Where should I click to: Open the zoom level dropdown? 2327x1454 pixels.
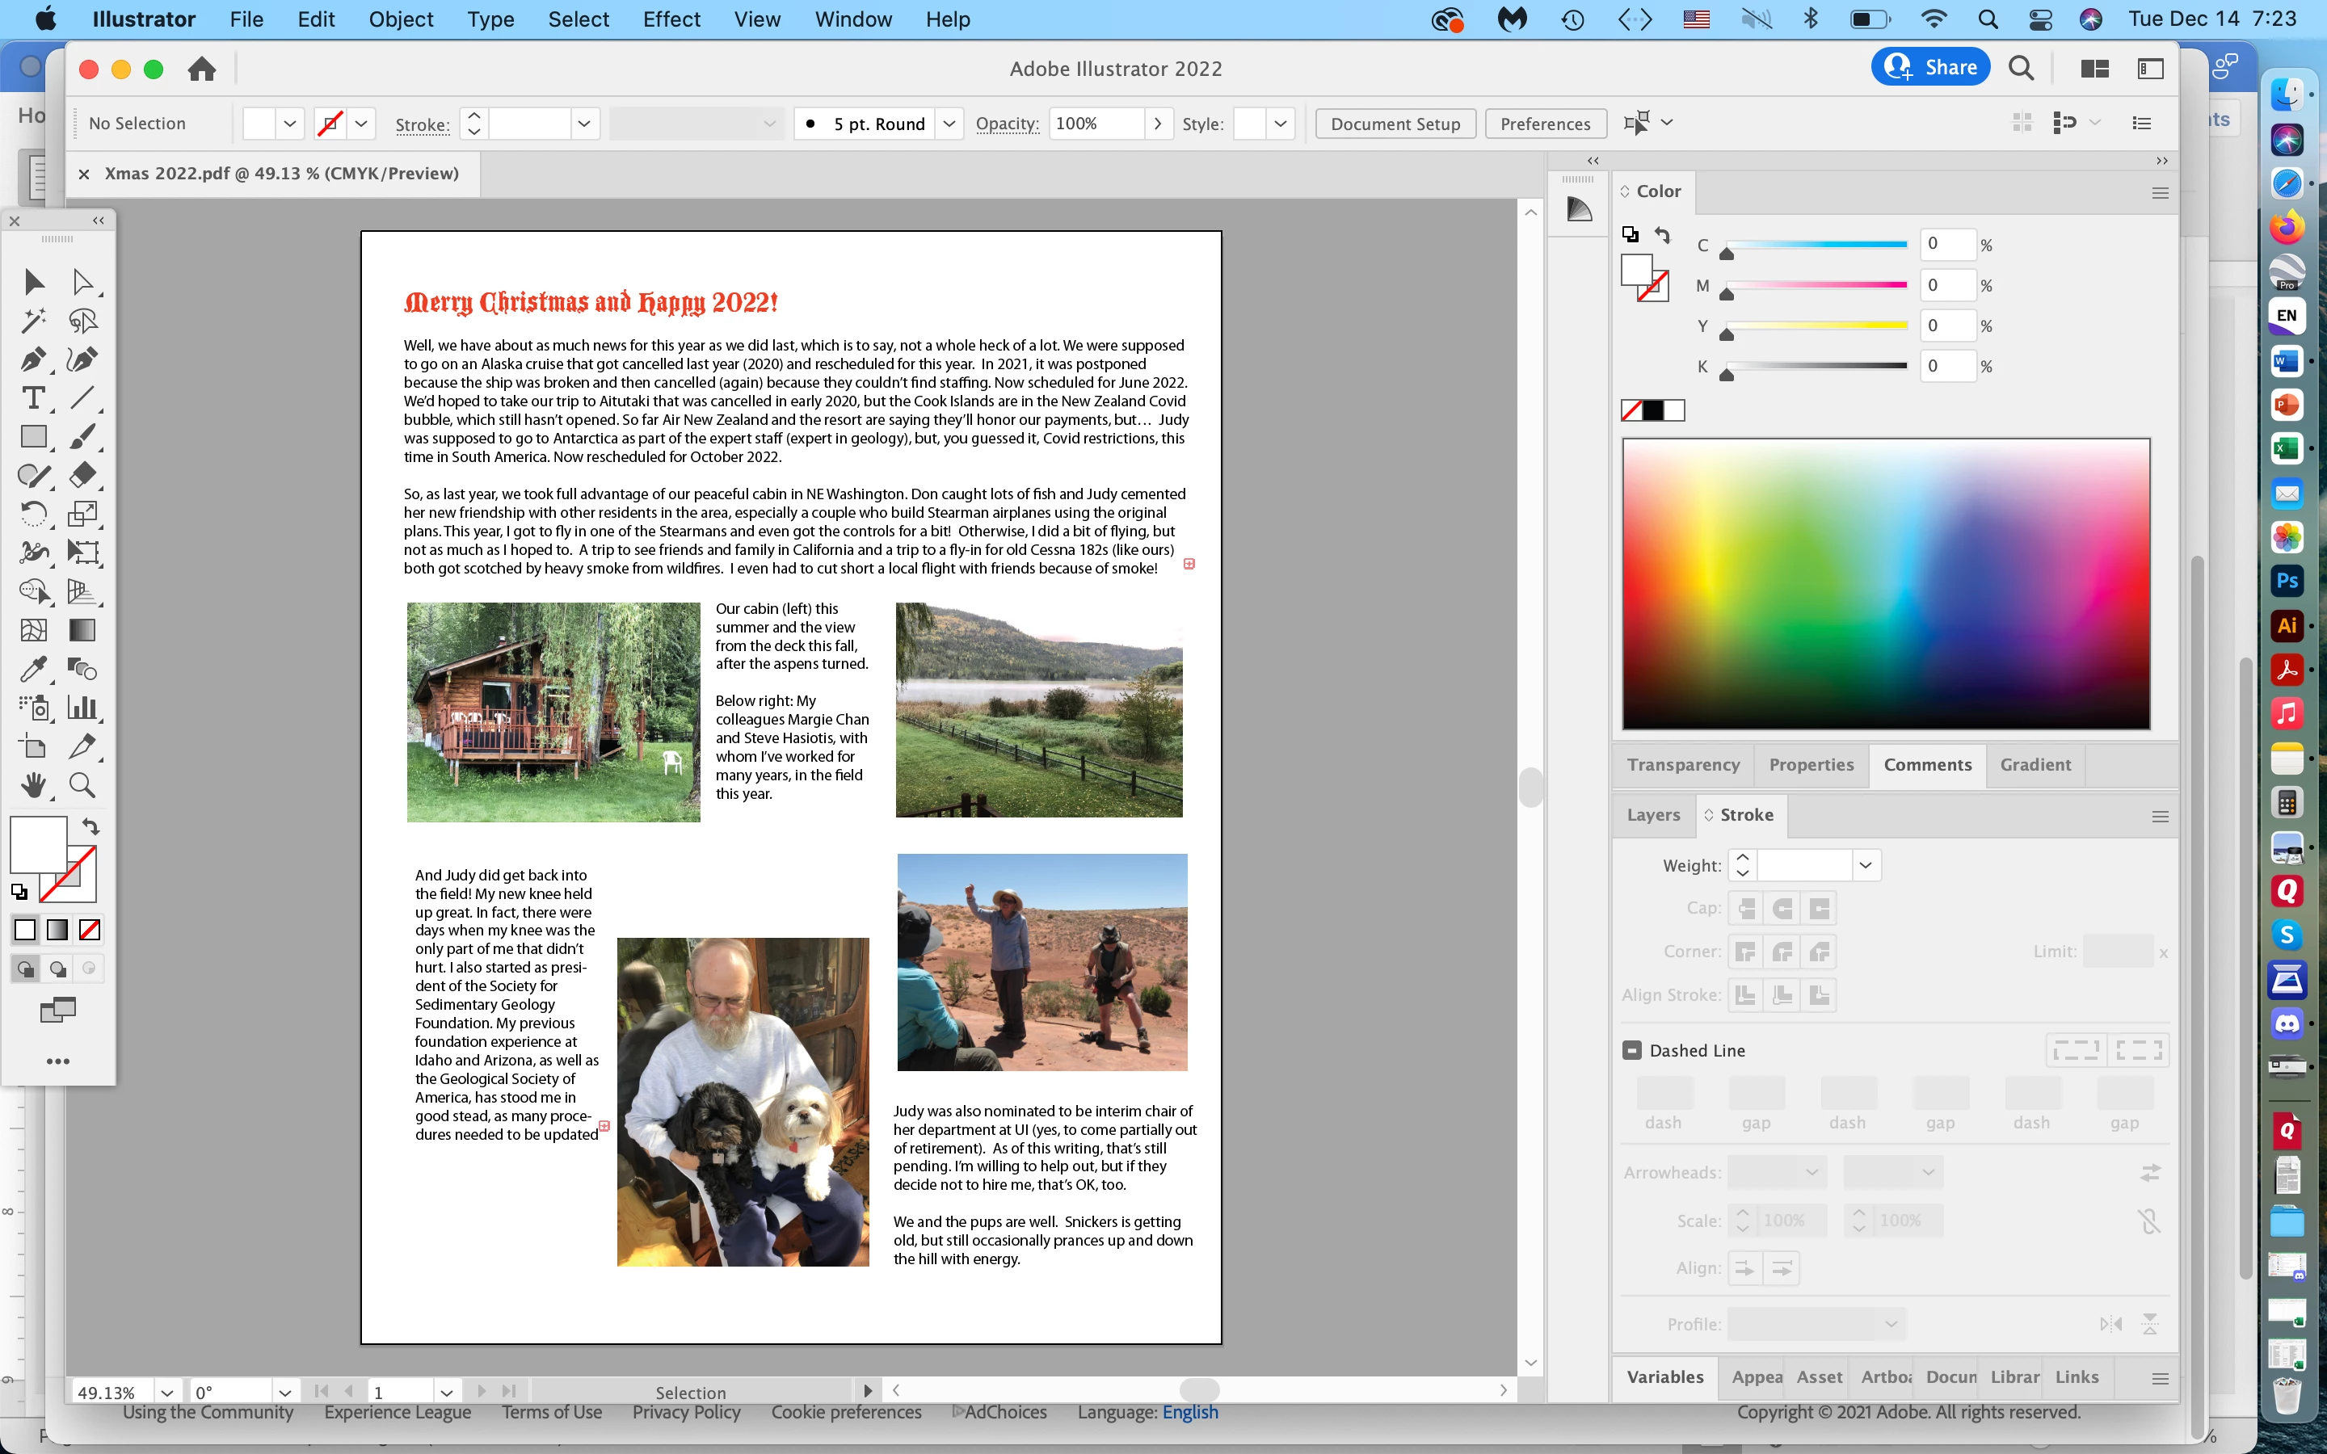[167, 1392]
